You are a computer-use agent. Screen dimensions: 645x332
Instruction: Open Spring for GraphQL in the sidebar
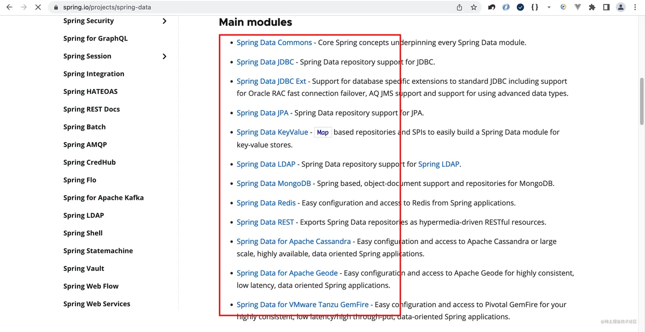tap(95, 38)
